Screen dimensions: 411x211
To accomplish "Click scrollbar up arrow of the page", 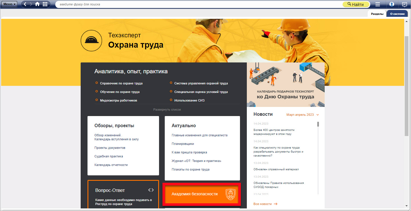I will coord(407,21).
